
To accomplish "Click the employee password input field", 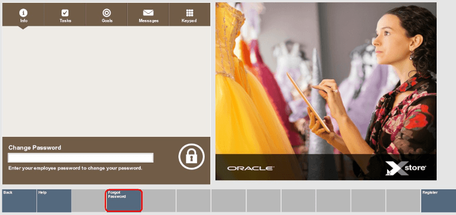I will point(80,158).
